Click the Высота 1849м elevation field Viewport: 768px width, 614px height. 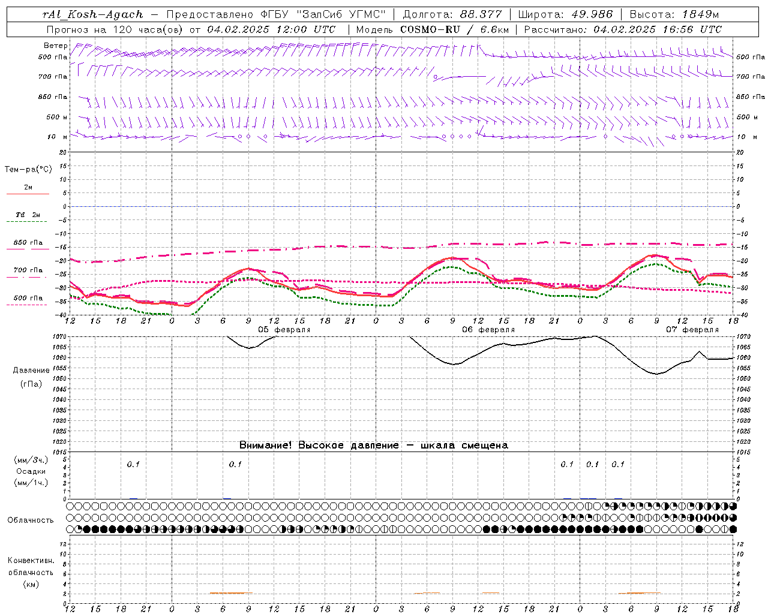674,14
